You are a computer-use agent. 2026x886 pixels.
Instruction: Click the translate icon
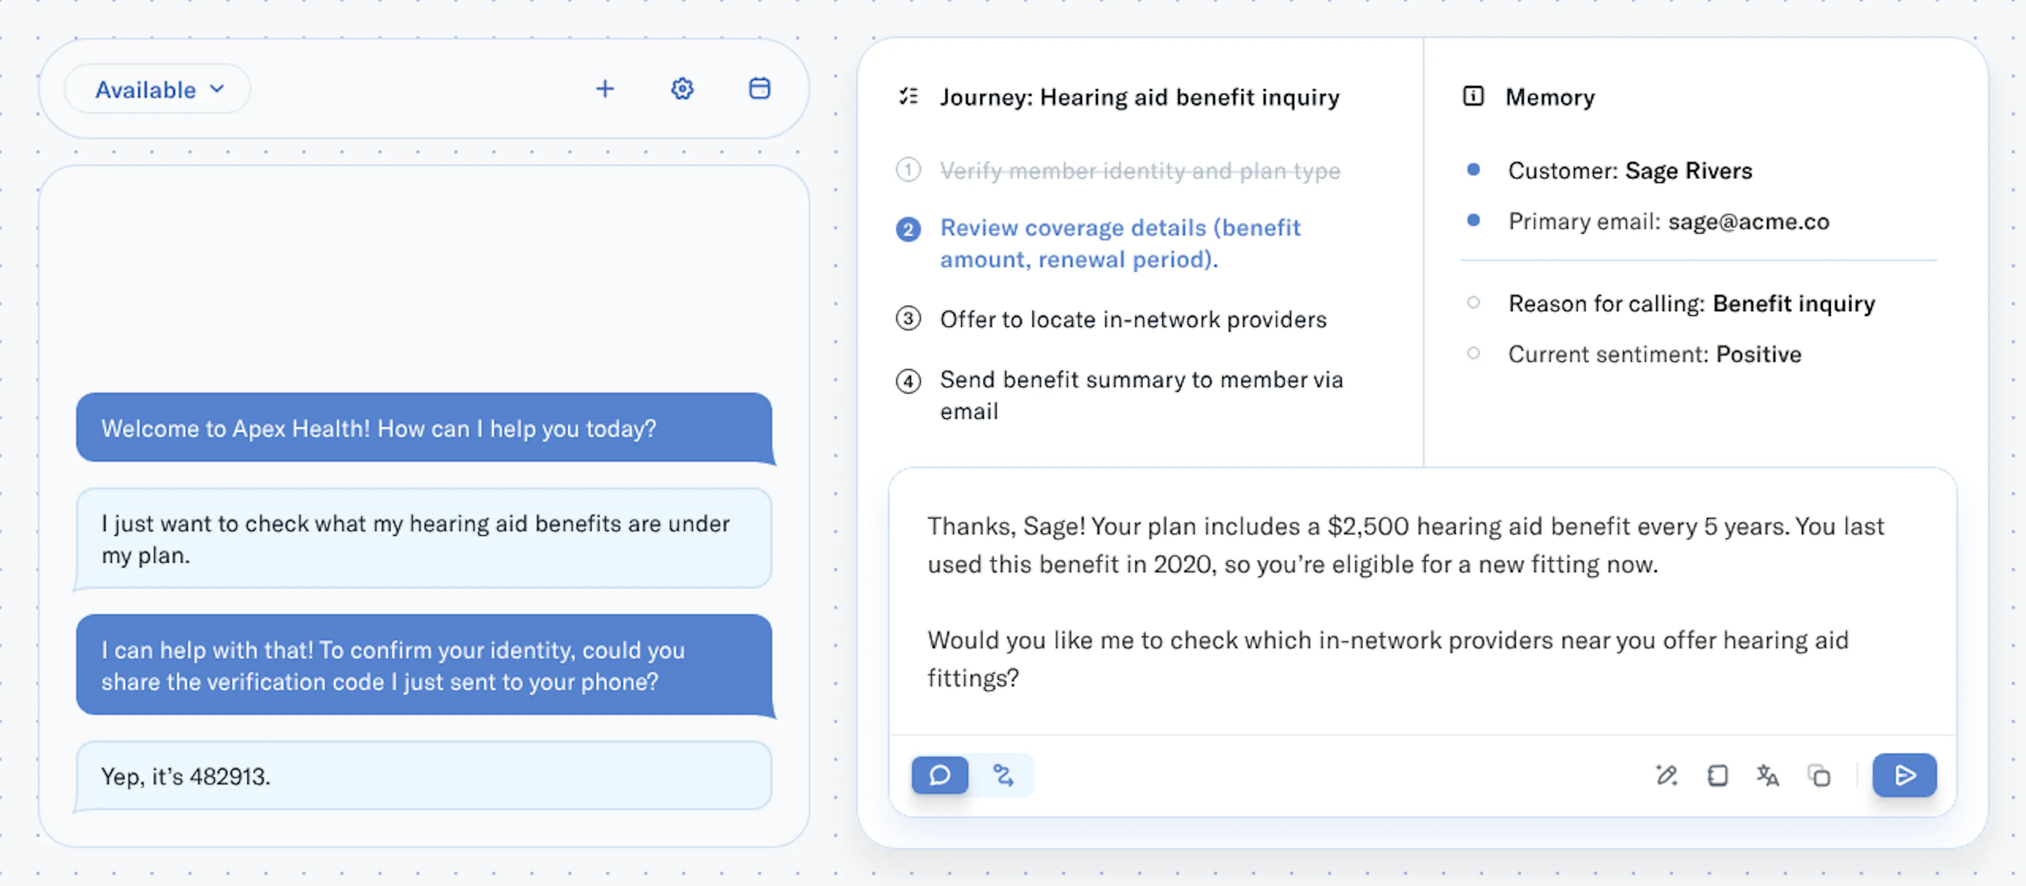[x=1767, y=776]
